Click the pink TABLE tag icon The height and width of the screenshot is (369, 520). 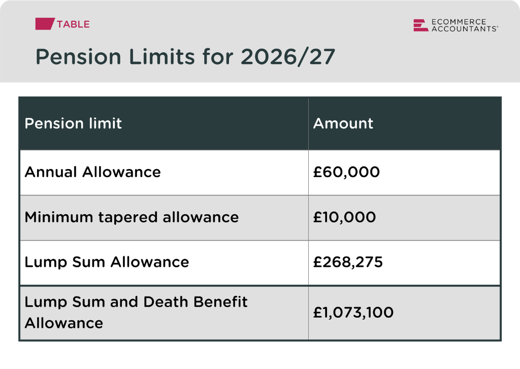coord(45,24)
